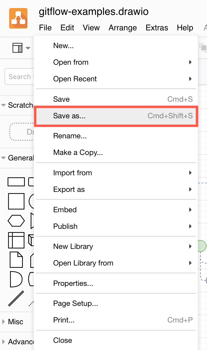
Task: Choose the diagonal line shape
Action: tap(16, 299)
